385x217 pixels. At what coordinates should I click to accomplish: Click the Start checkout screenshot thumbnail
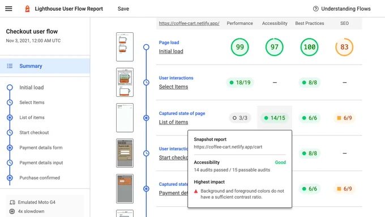tap(125, 153)
